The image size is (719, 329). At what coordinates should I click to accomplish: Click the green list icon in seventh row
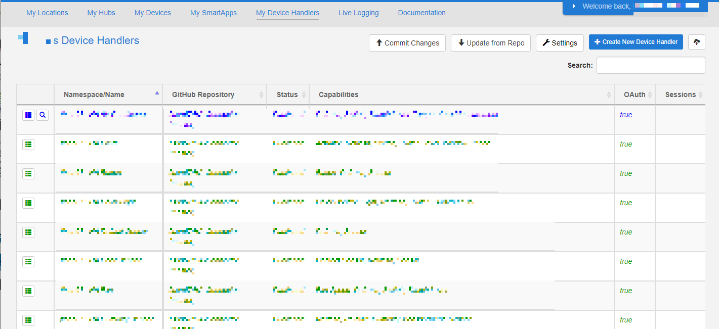(x=28, y=291)
